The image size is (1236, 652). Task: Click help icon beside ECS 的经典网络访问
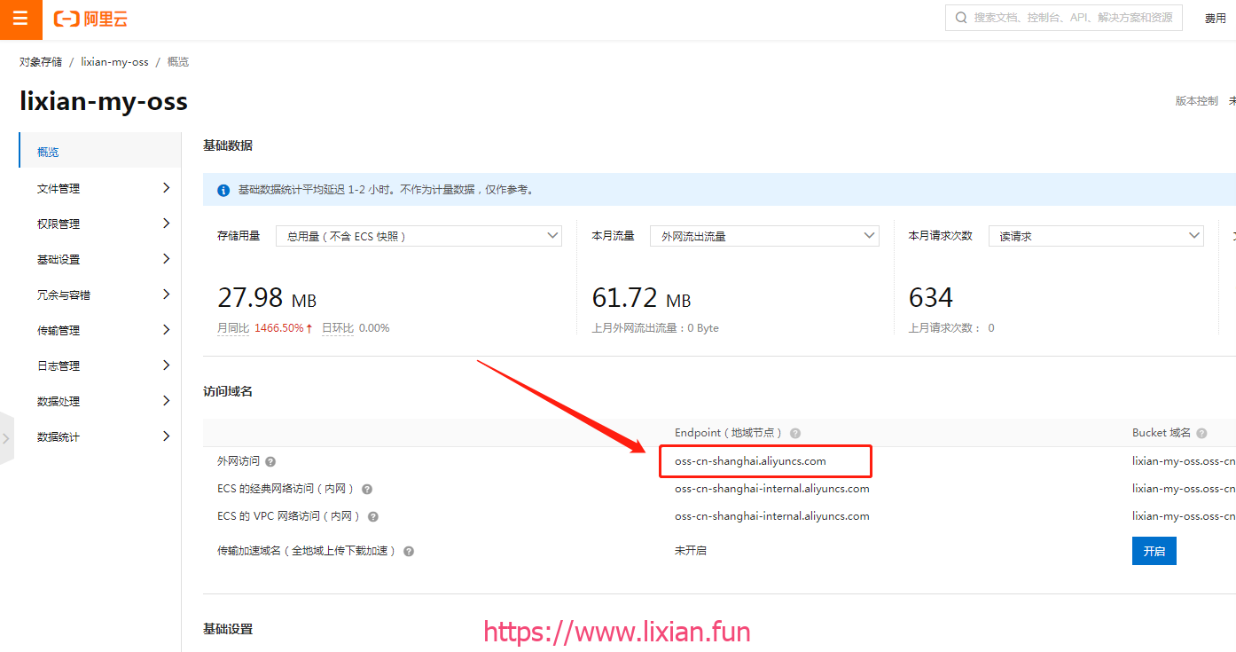[x=367, y=489]
